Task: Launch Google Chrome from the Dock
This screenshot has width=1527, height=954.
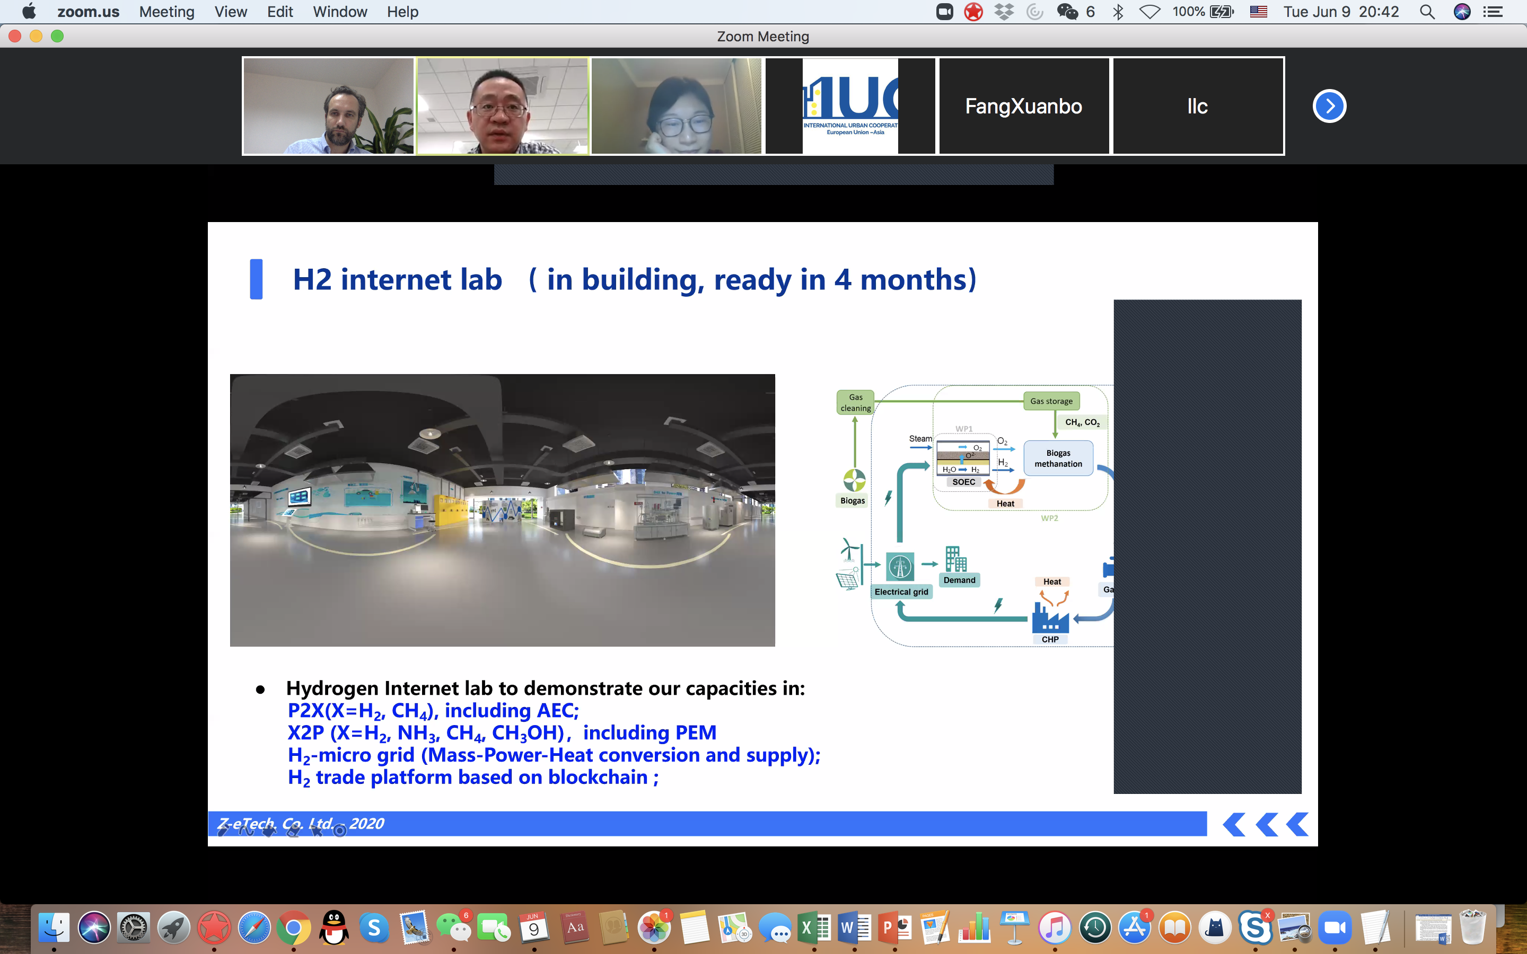Action: (x=293, y=927)
